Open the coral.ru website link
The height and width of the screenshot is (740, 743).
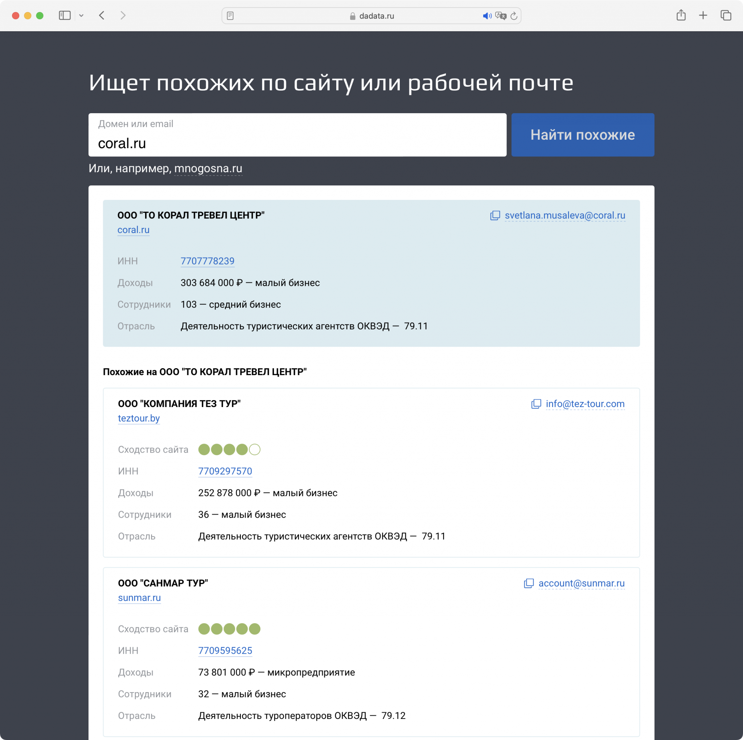[133, 230]
